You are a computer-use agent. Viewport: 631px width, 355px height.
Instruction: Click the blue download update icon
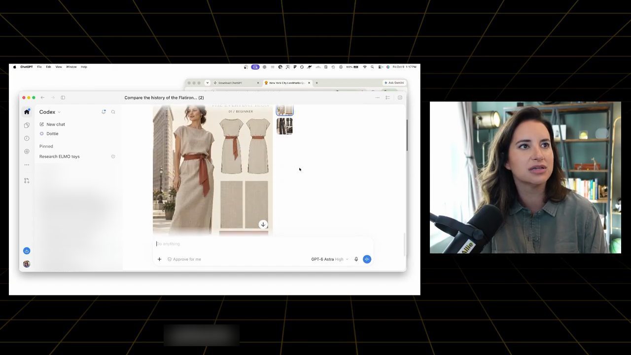tap(27, 250)
